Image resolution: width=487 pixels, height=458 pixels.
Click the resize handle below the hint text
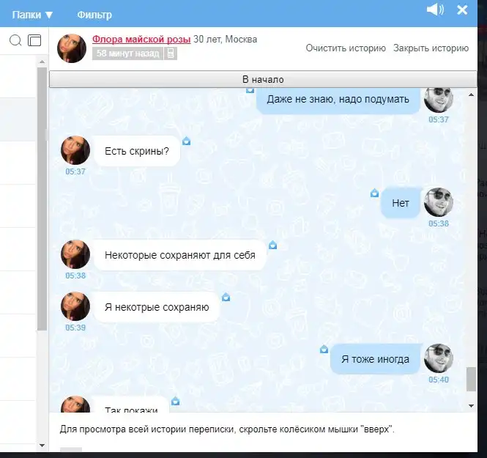(71, 449)
